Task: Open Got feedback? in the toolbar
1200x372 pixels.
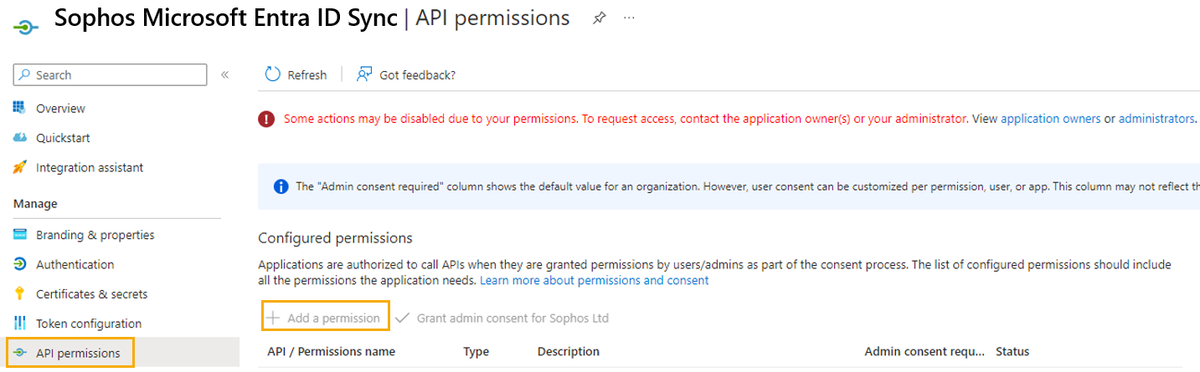Action: 407,75
